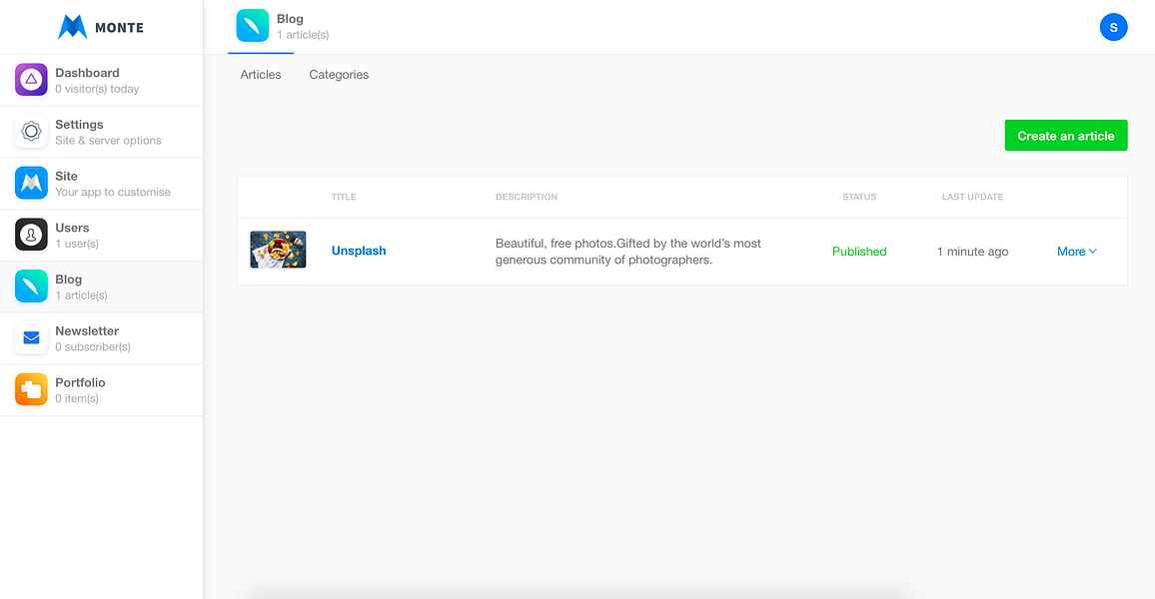This screenshot has width=1155, height=599.
Task: Select the Blog label in the sidebar
Action: tap(69, 280)
